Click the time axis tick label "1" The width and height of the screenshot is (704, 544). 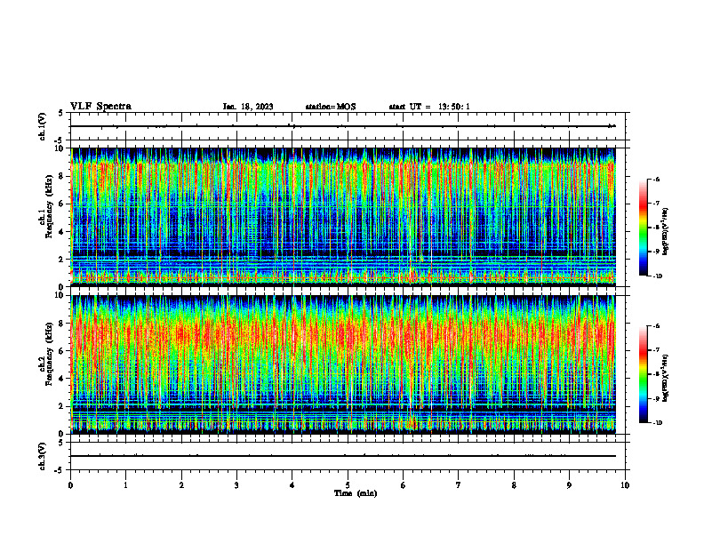point(125,485)
